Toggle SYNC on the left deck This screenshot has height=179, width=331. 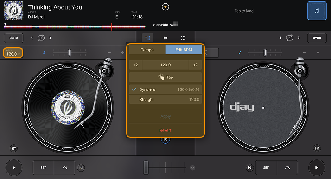pyautogui.click(x=13, y=38)
